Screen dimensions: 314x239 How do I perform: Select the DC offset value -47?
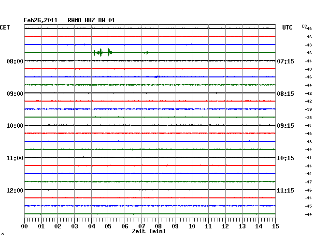(308, 182)
